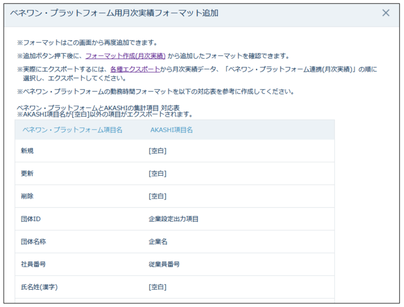
Task: Select column header ベネワン・プラットフォーム項目名
Action: tap(73, 130)
